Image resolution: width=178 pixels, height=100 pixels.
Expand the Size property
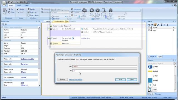(x=2, y=54)
